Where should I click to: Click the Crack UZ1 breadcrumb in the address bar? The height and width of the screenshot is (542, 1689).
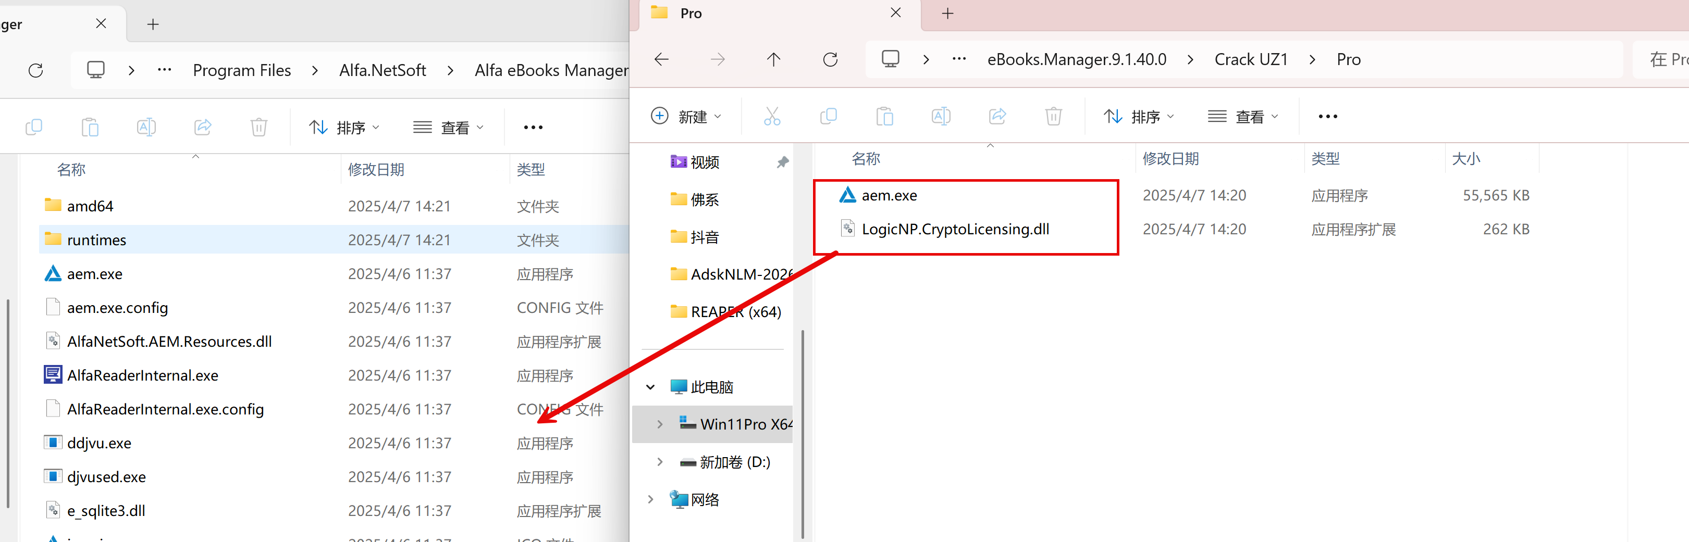(1250, 60)
